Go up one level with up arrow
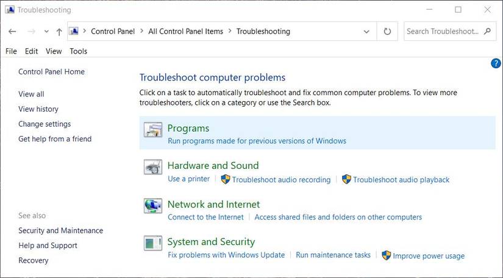This screenshot has height=278, width=503. click(59, 32)
